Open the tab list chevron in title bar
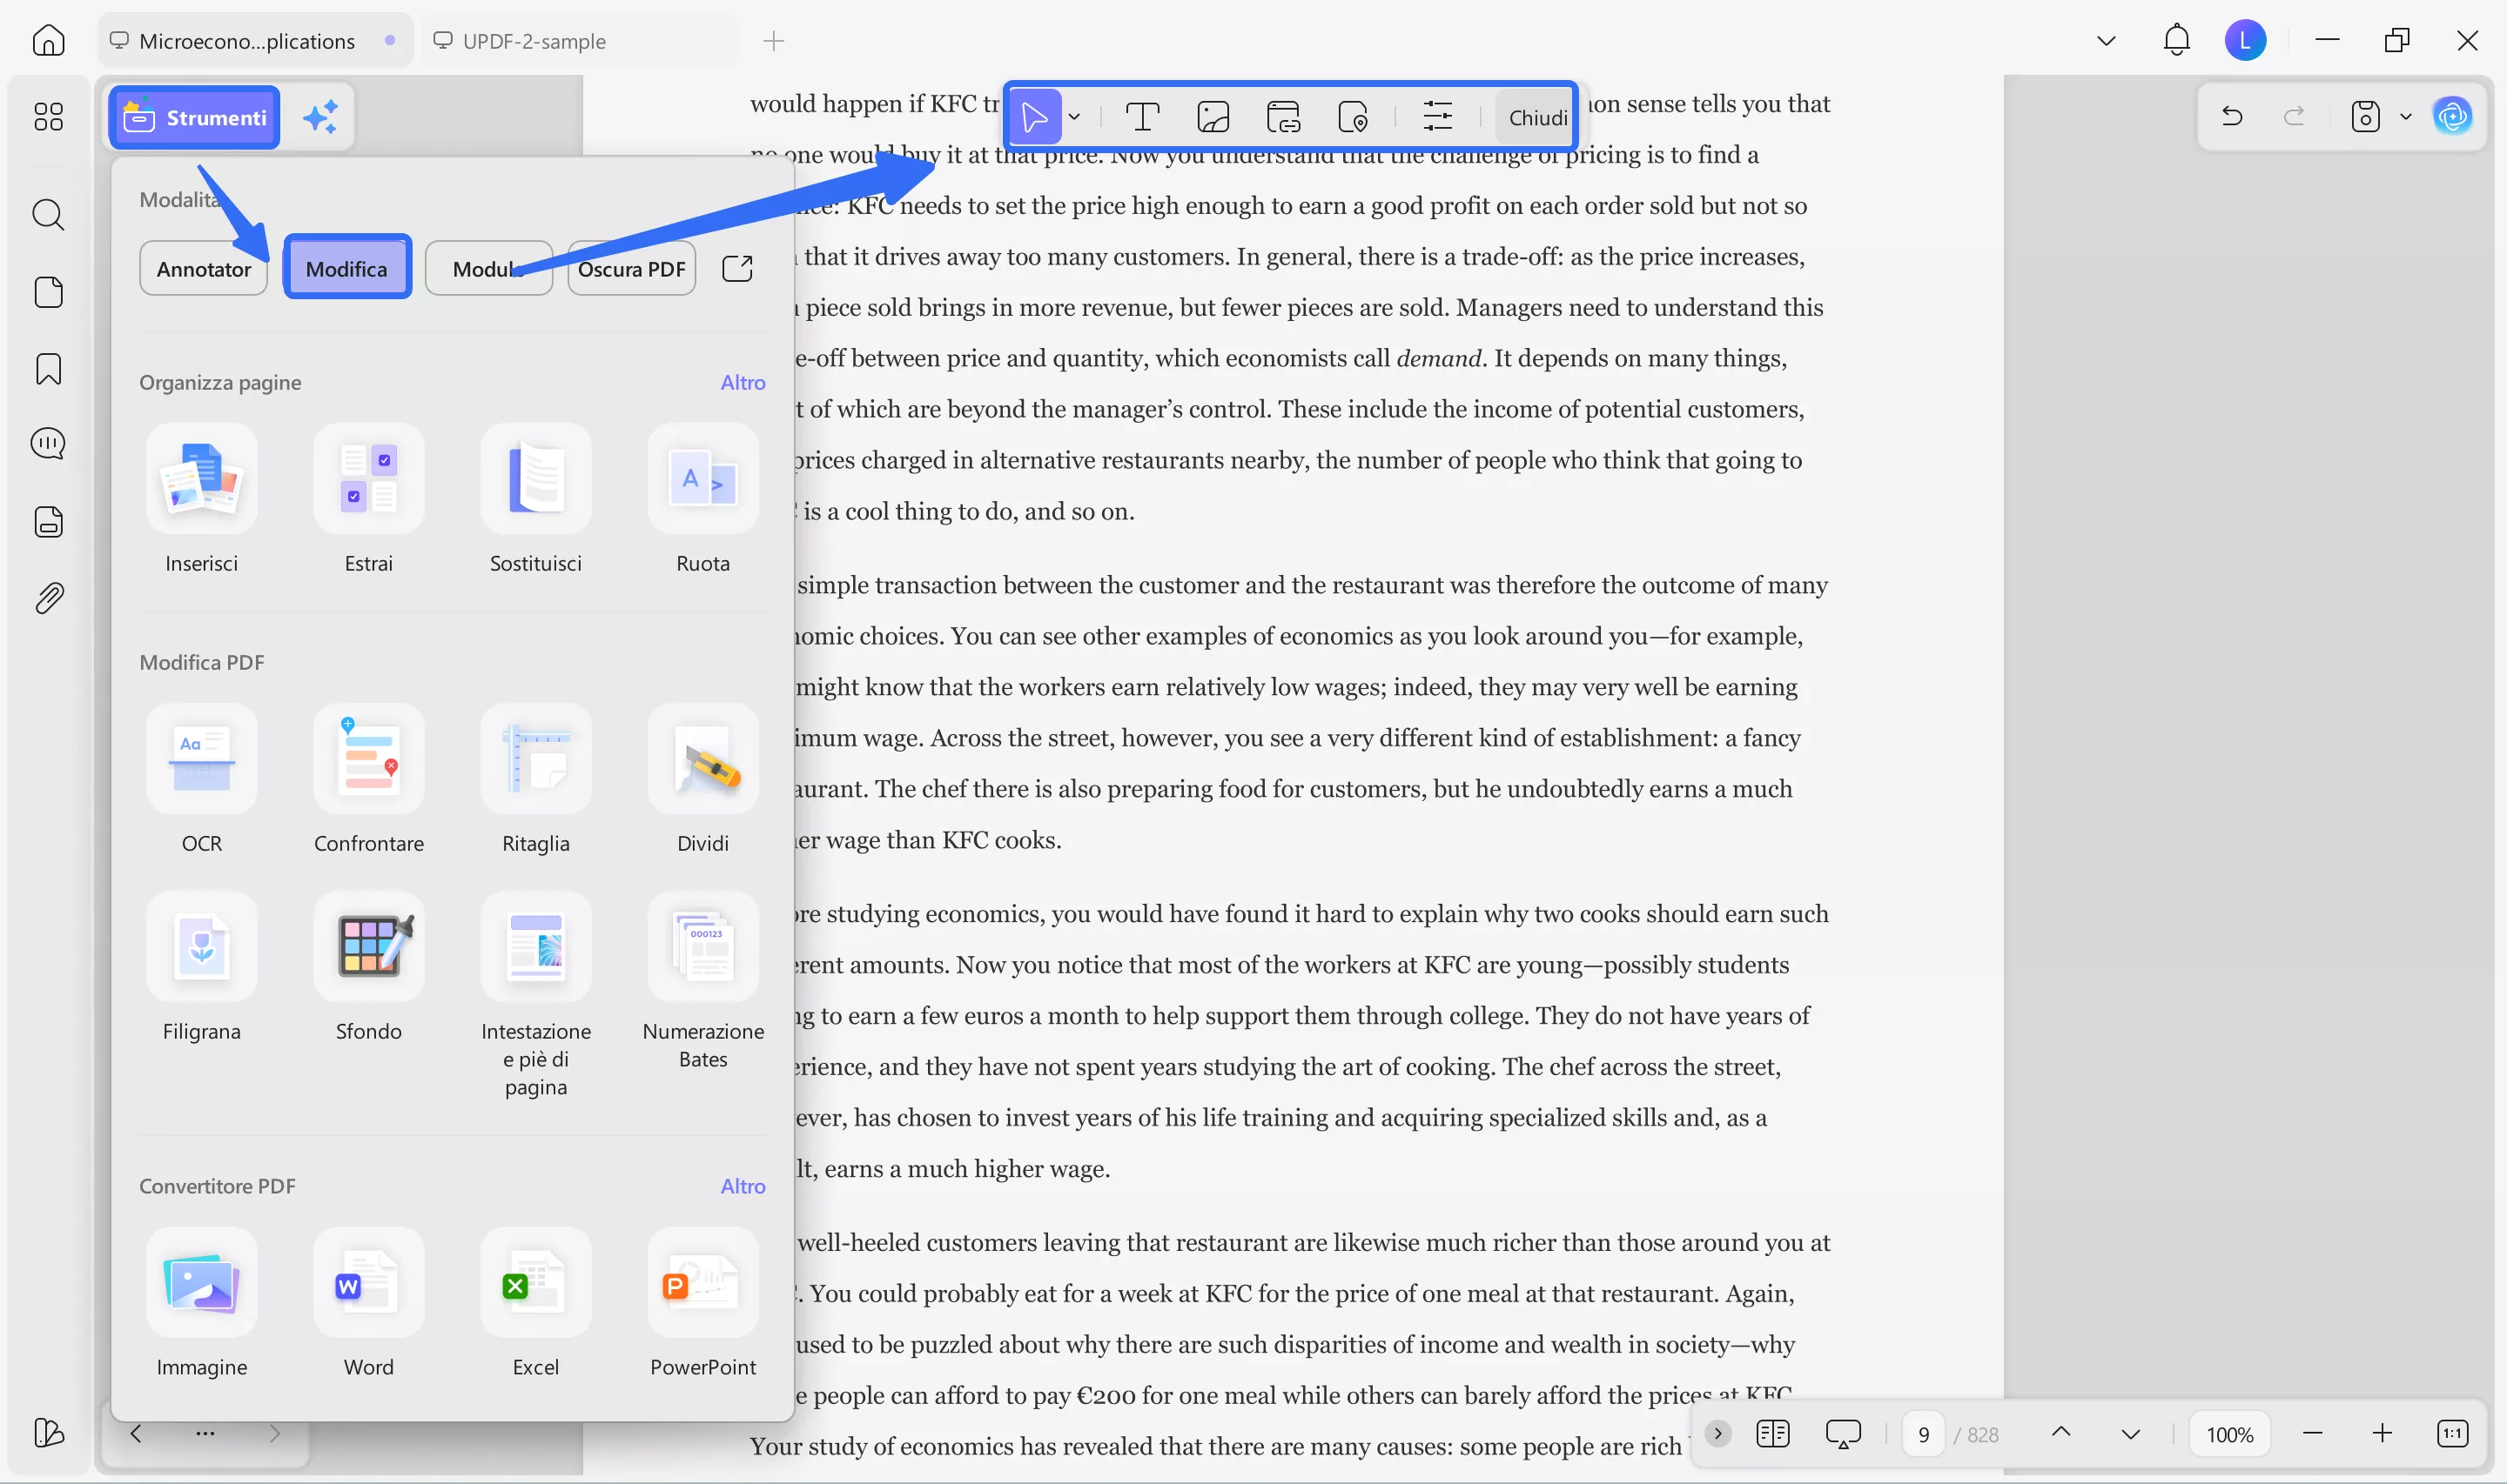 coord(2105,41)
